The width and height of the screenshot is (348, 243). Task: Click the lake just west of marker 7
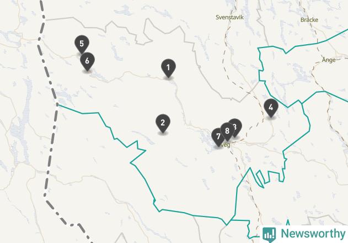pyautogui.click(x=205, y=139)
